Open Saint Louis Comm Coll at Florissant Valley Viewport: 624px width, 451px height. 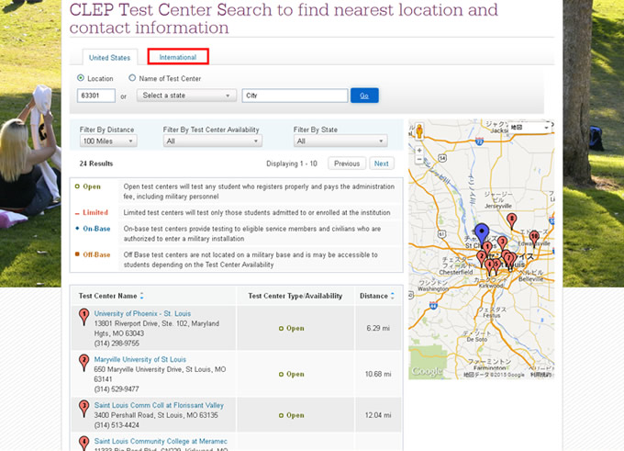[x=159, y=405]
